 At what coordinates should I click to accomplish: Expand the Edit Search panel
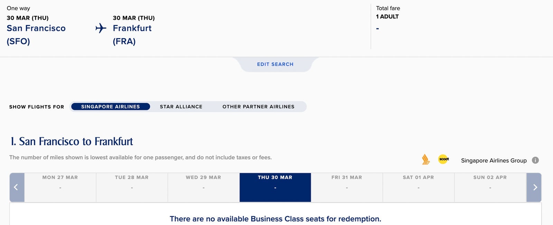coord(275,64)
